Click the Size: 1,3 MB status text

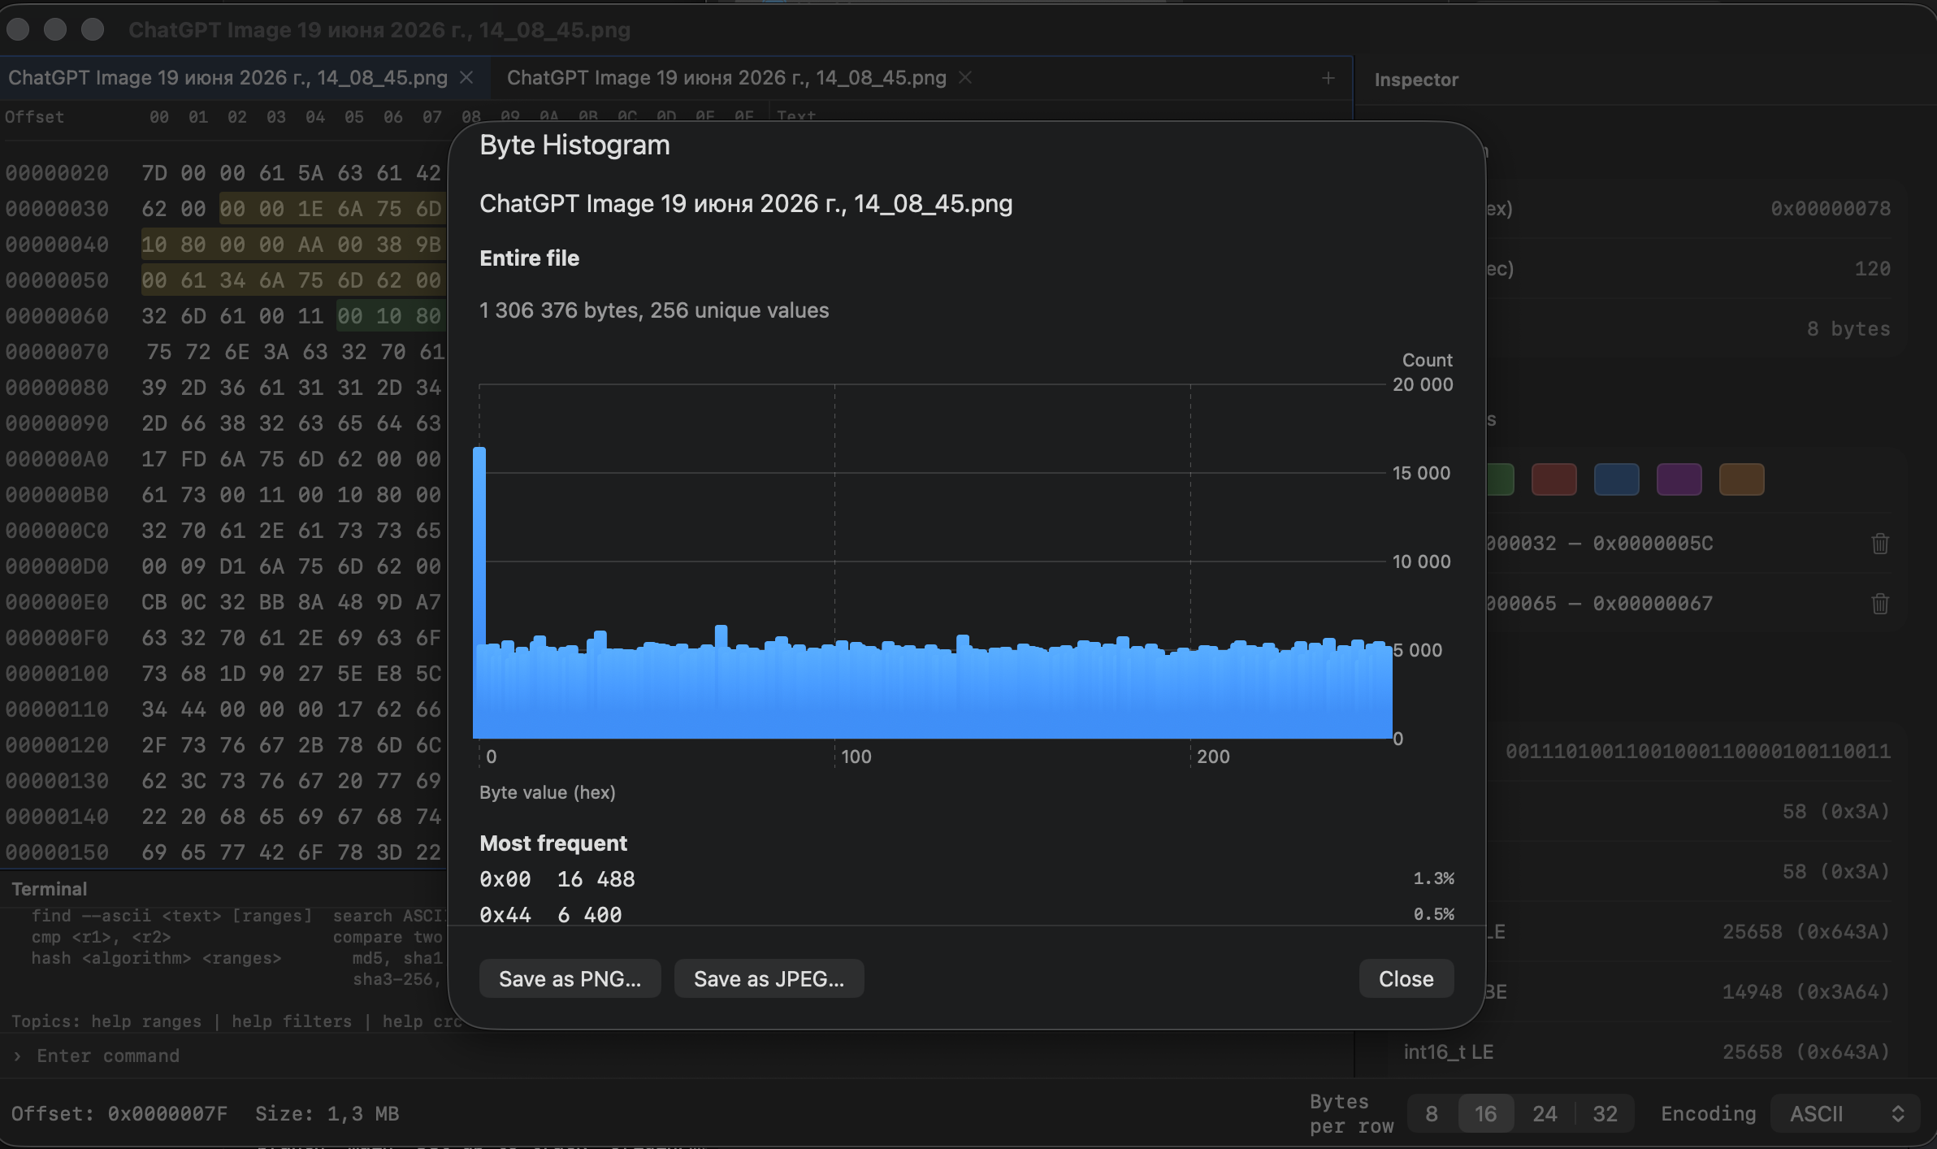[327, 1113]
